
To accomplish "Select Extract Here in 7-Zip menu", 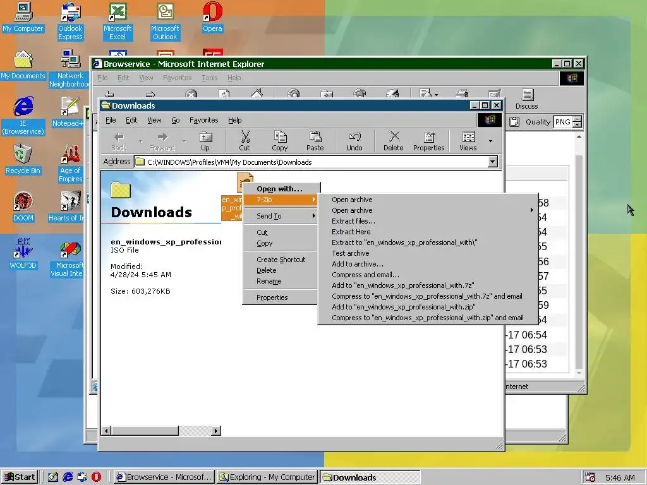I will click(428, 232).
